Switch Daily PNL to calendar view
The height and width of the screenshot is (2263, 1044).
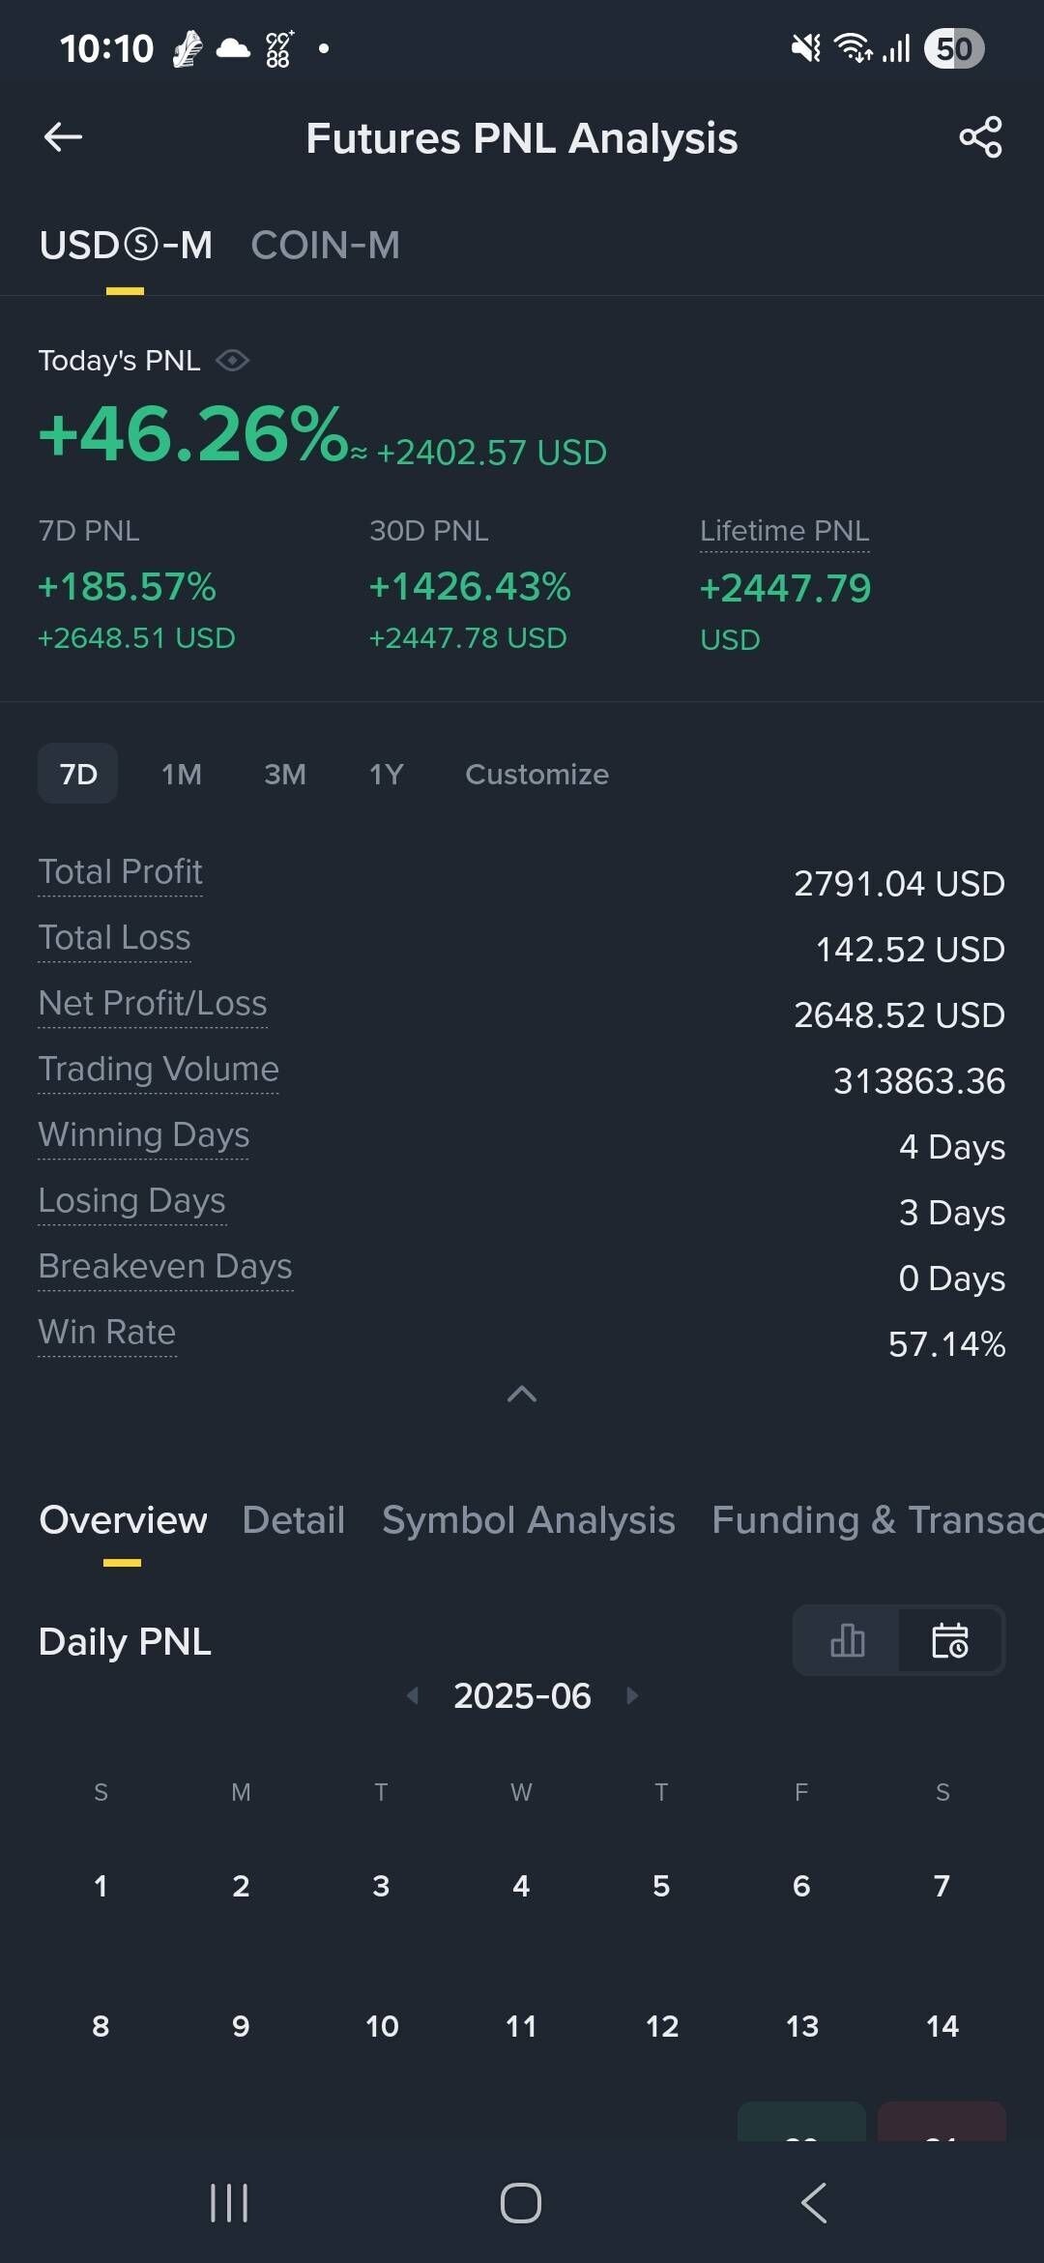(x=950, y=1640)
